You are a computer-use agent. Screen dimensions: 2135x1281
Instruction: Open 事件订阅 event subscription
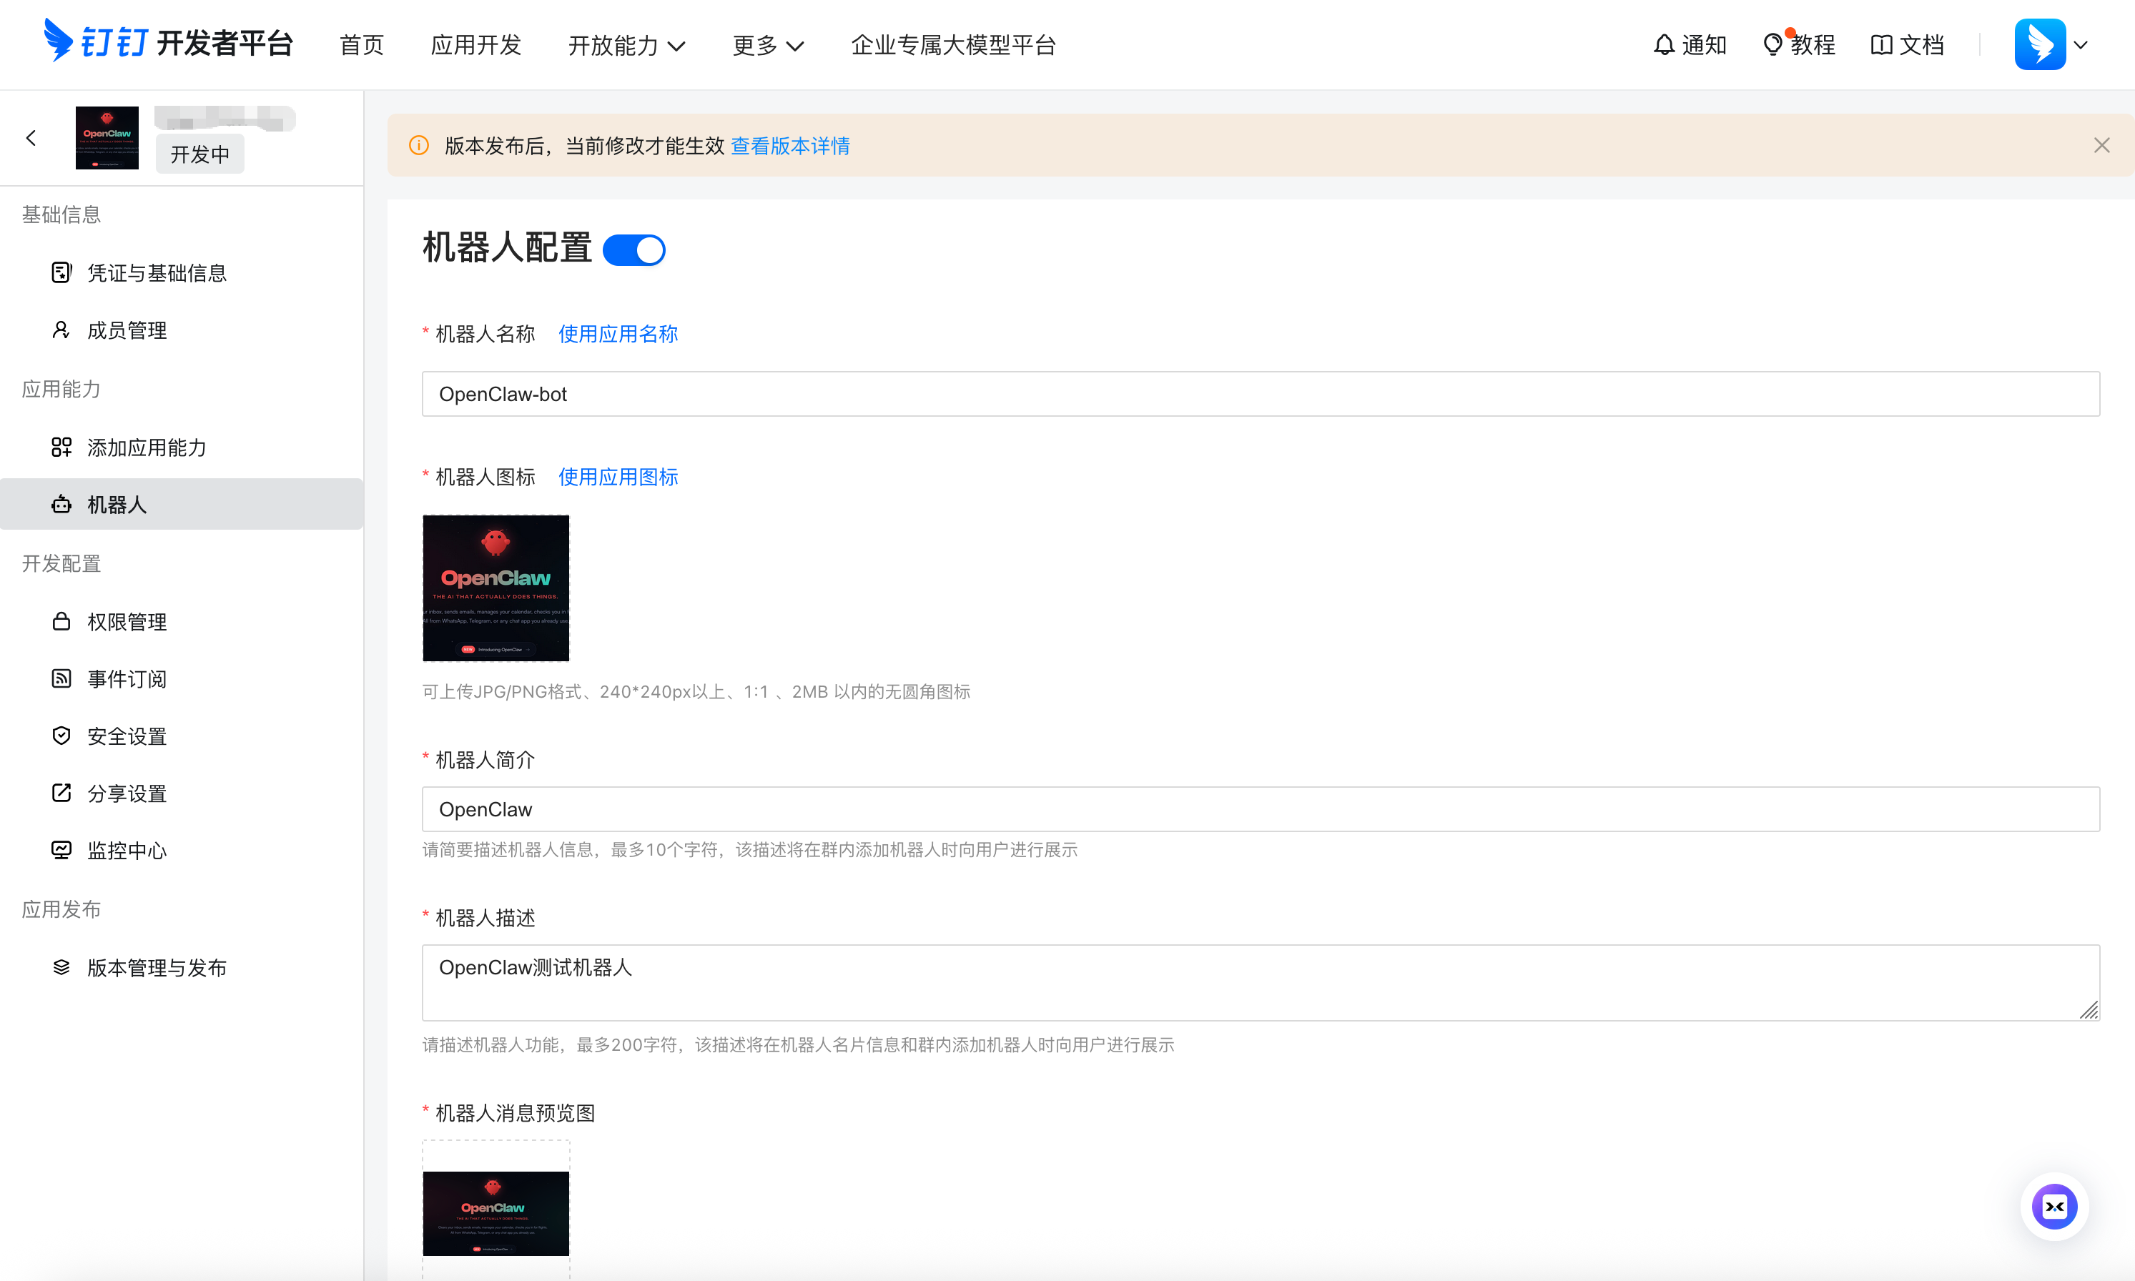[x=127, y=678]
